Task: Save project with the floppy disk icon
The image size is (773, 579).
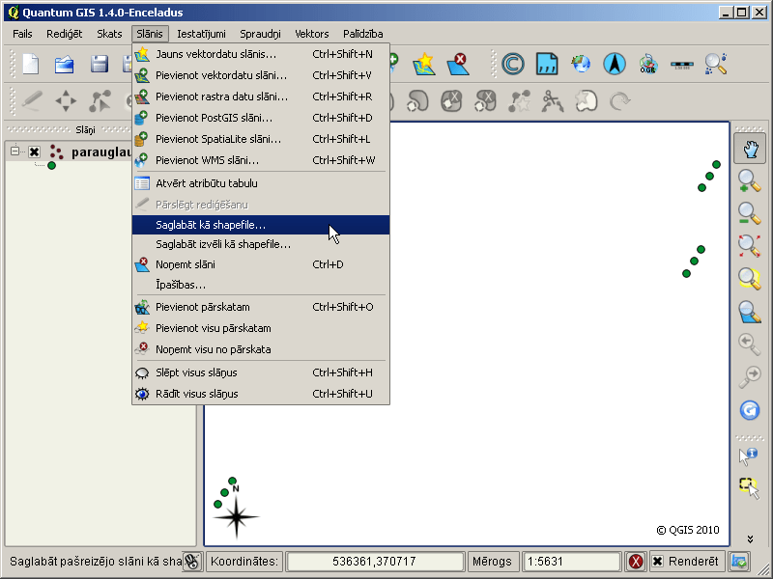Action: (100, 65)
